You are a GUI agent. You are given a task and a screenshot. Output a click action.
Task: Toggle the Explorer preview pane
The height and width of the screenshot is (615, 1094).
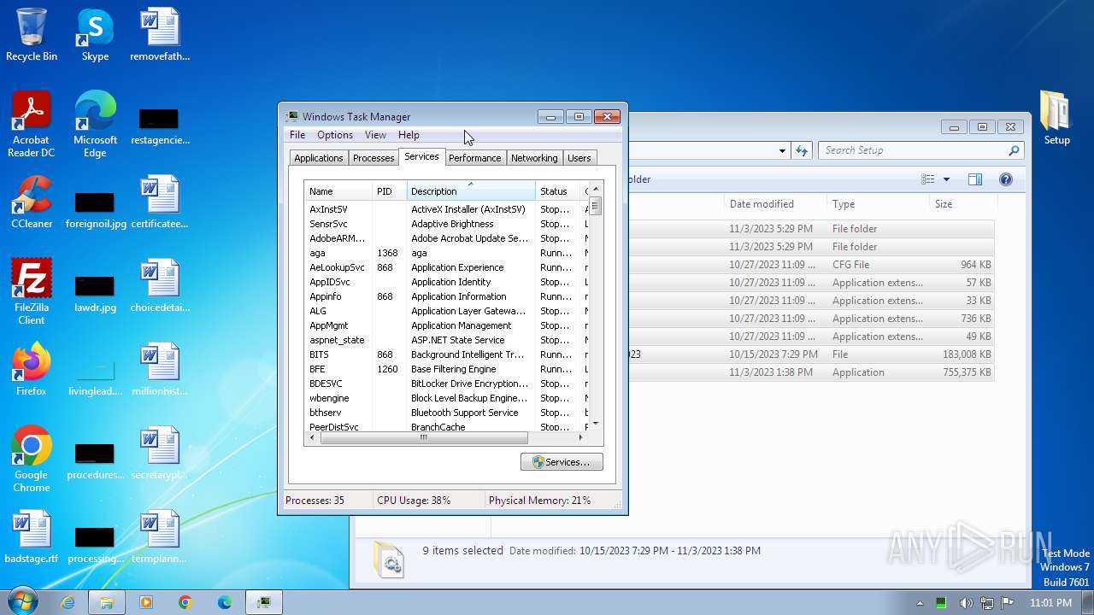click(975, 179)
